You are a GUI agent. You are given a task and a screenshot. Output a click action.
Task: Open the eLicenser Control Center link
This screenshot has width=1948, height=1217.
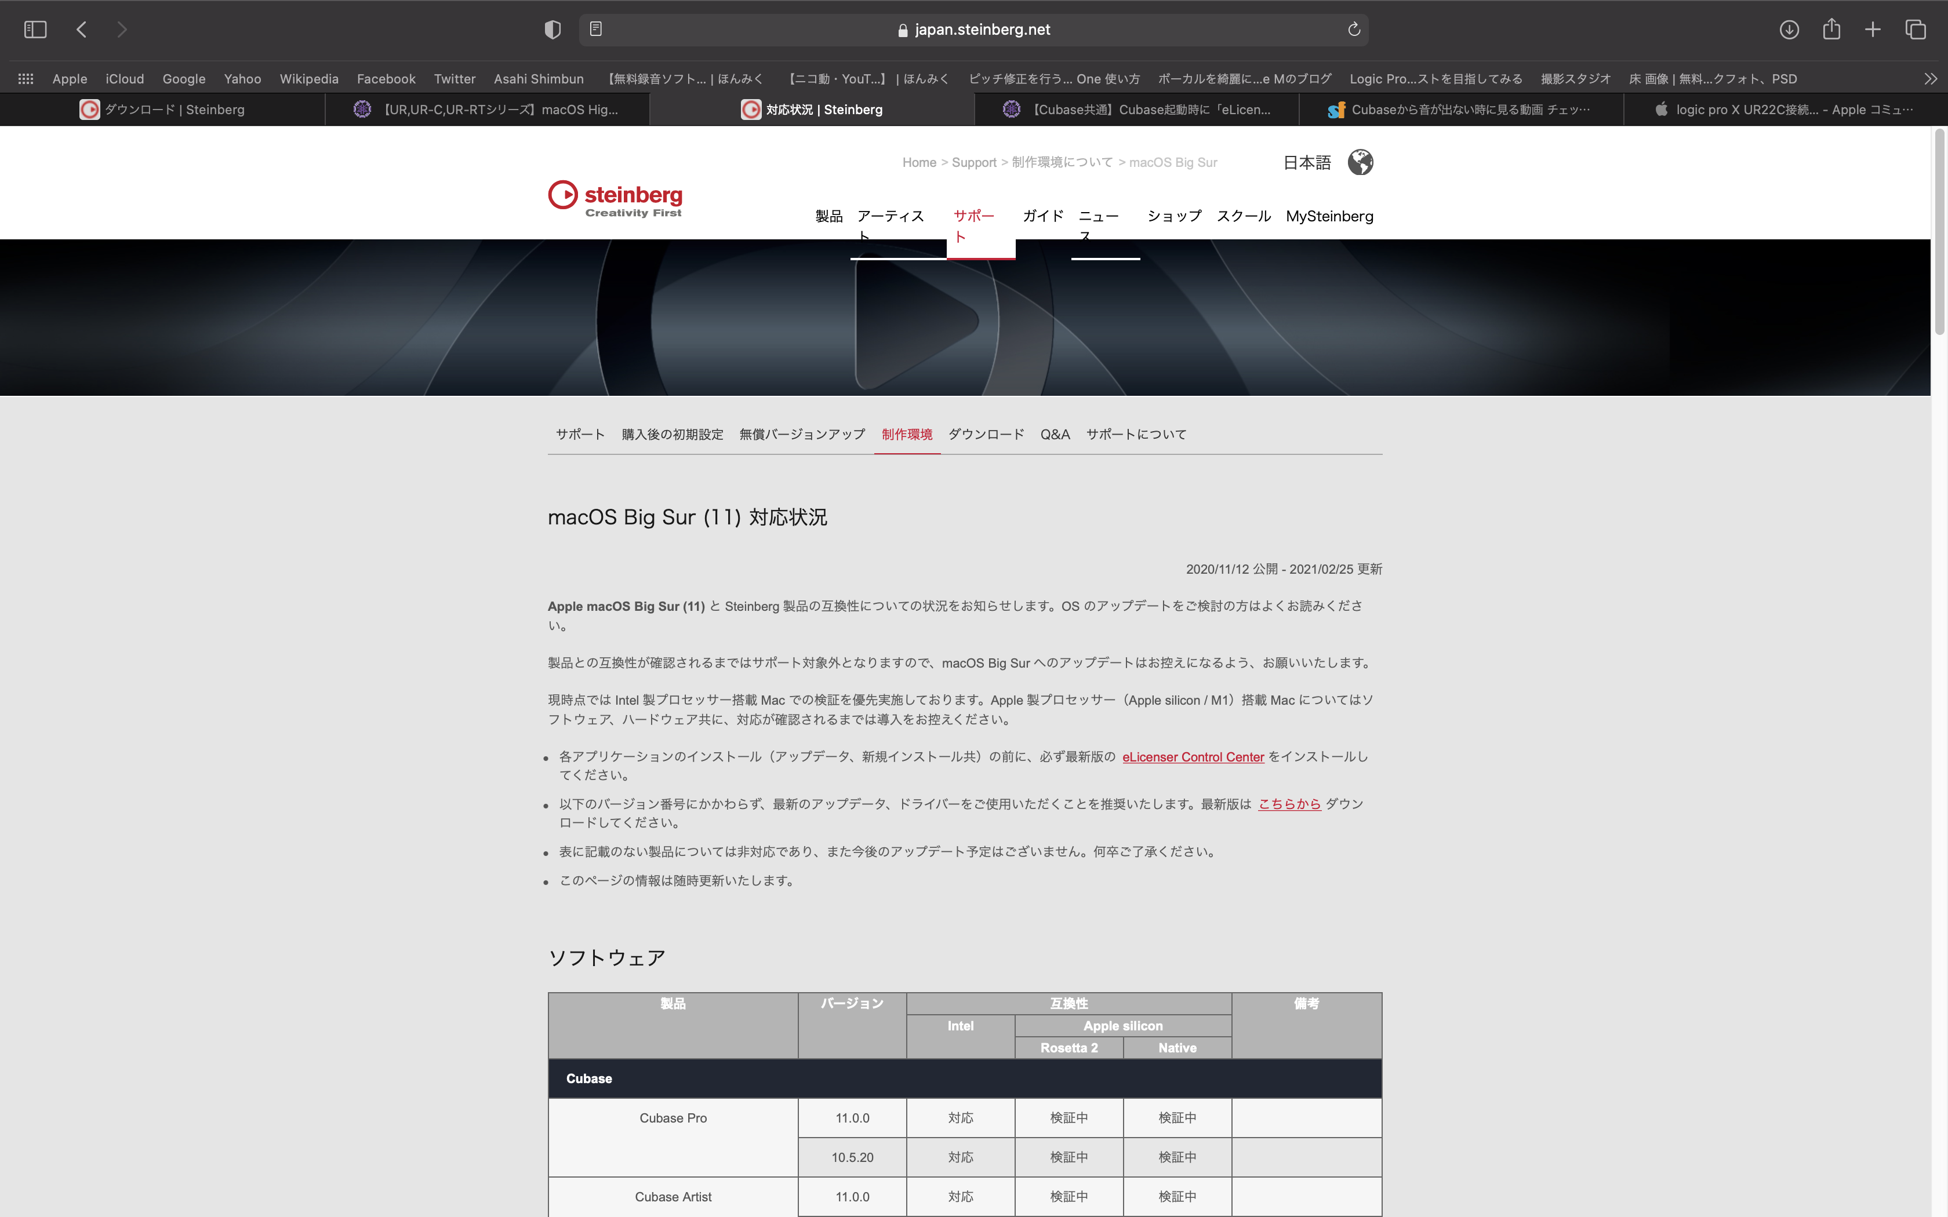click(x=1192, y=757)
